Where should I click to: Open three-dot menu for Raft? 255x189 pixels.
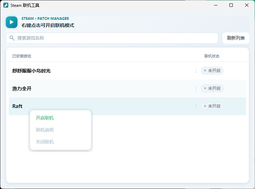196,106
